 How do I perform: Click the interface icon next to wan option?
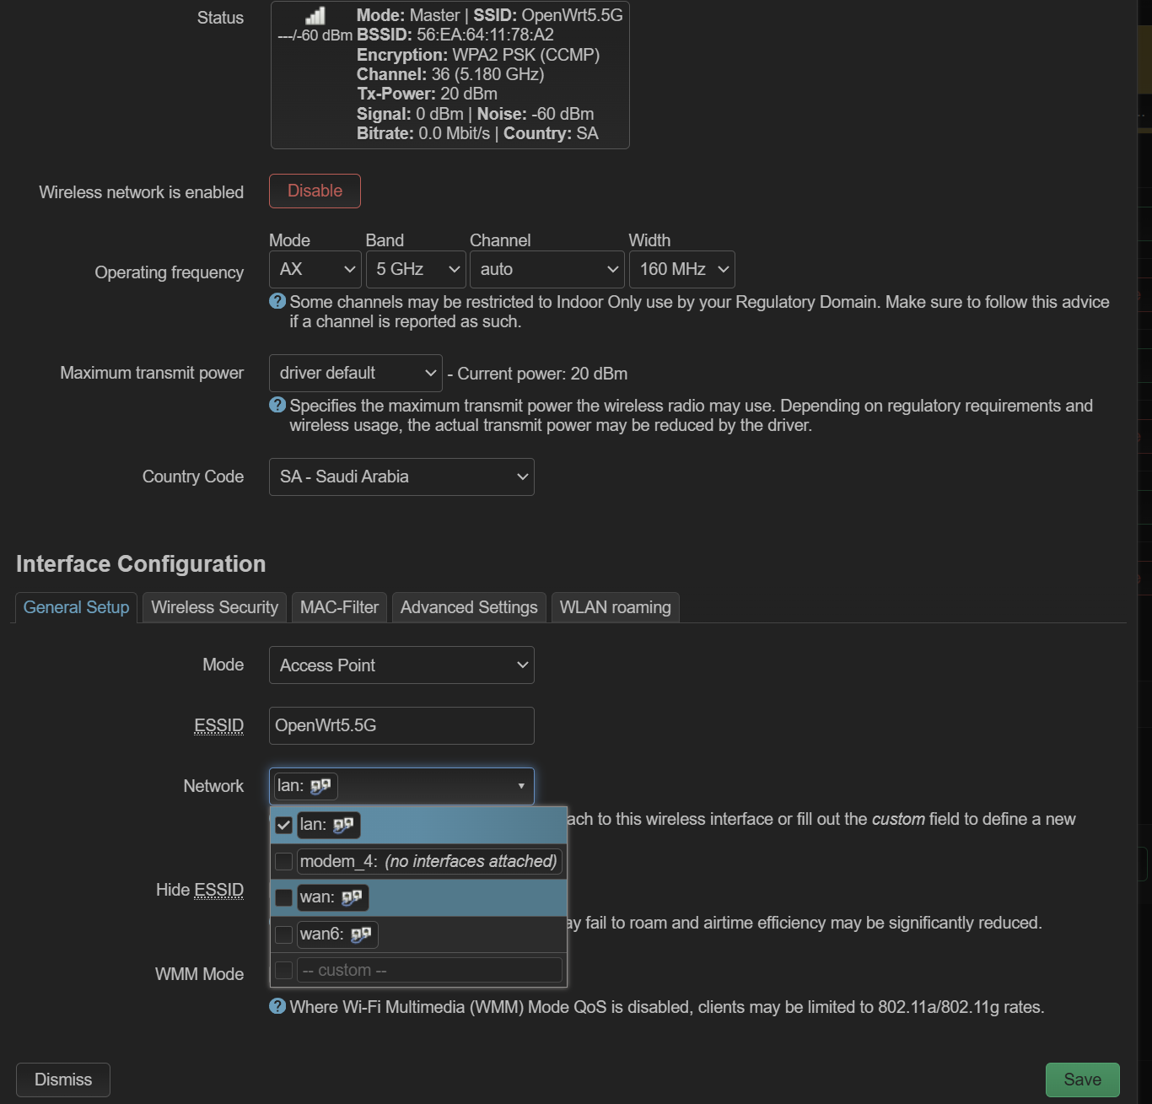(x=352, y=897)
